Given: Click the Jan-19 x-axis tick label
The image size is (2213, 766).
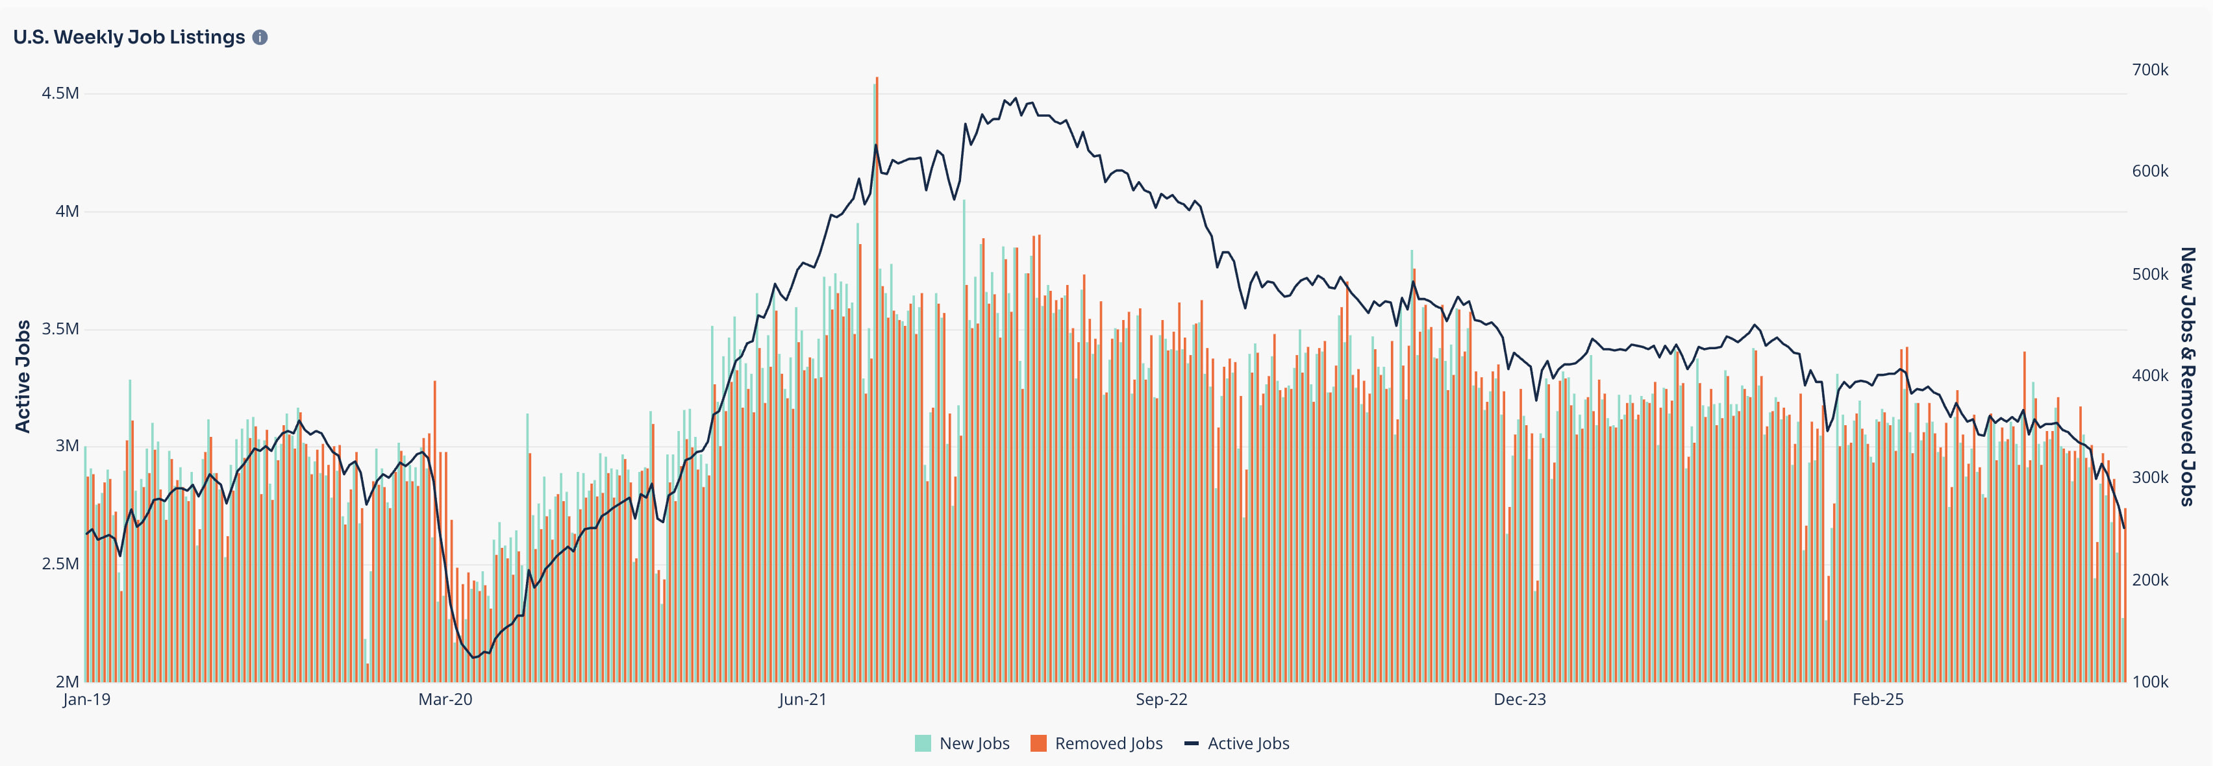Looking at the screenshot, I should [x=87, y=700].
